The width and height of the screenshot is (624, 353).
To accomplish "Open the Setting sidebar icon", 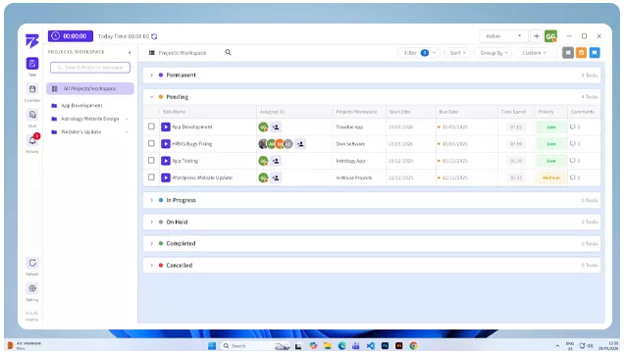I will pyautogui.click(x=32, y=288).
